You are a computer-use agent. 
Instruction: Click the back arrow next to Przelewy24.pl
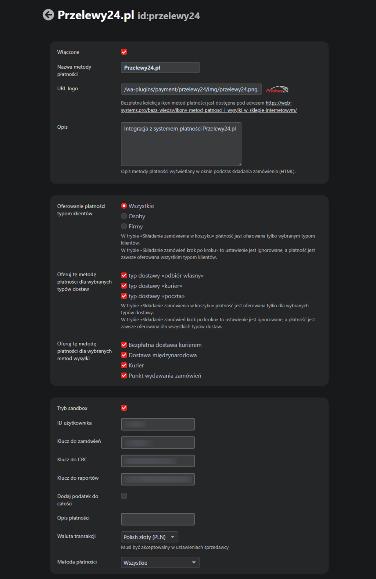click(48, 15)
